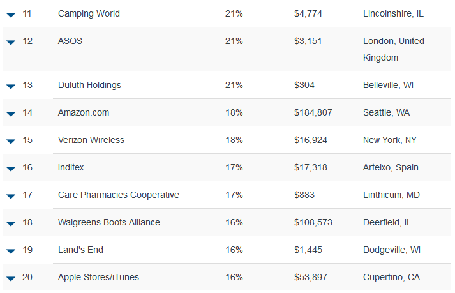
Task: Expand row 20 Apple Stores/iTunes
Action: 11,279
